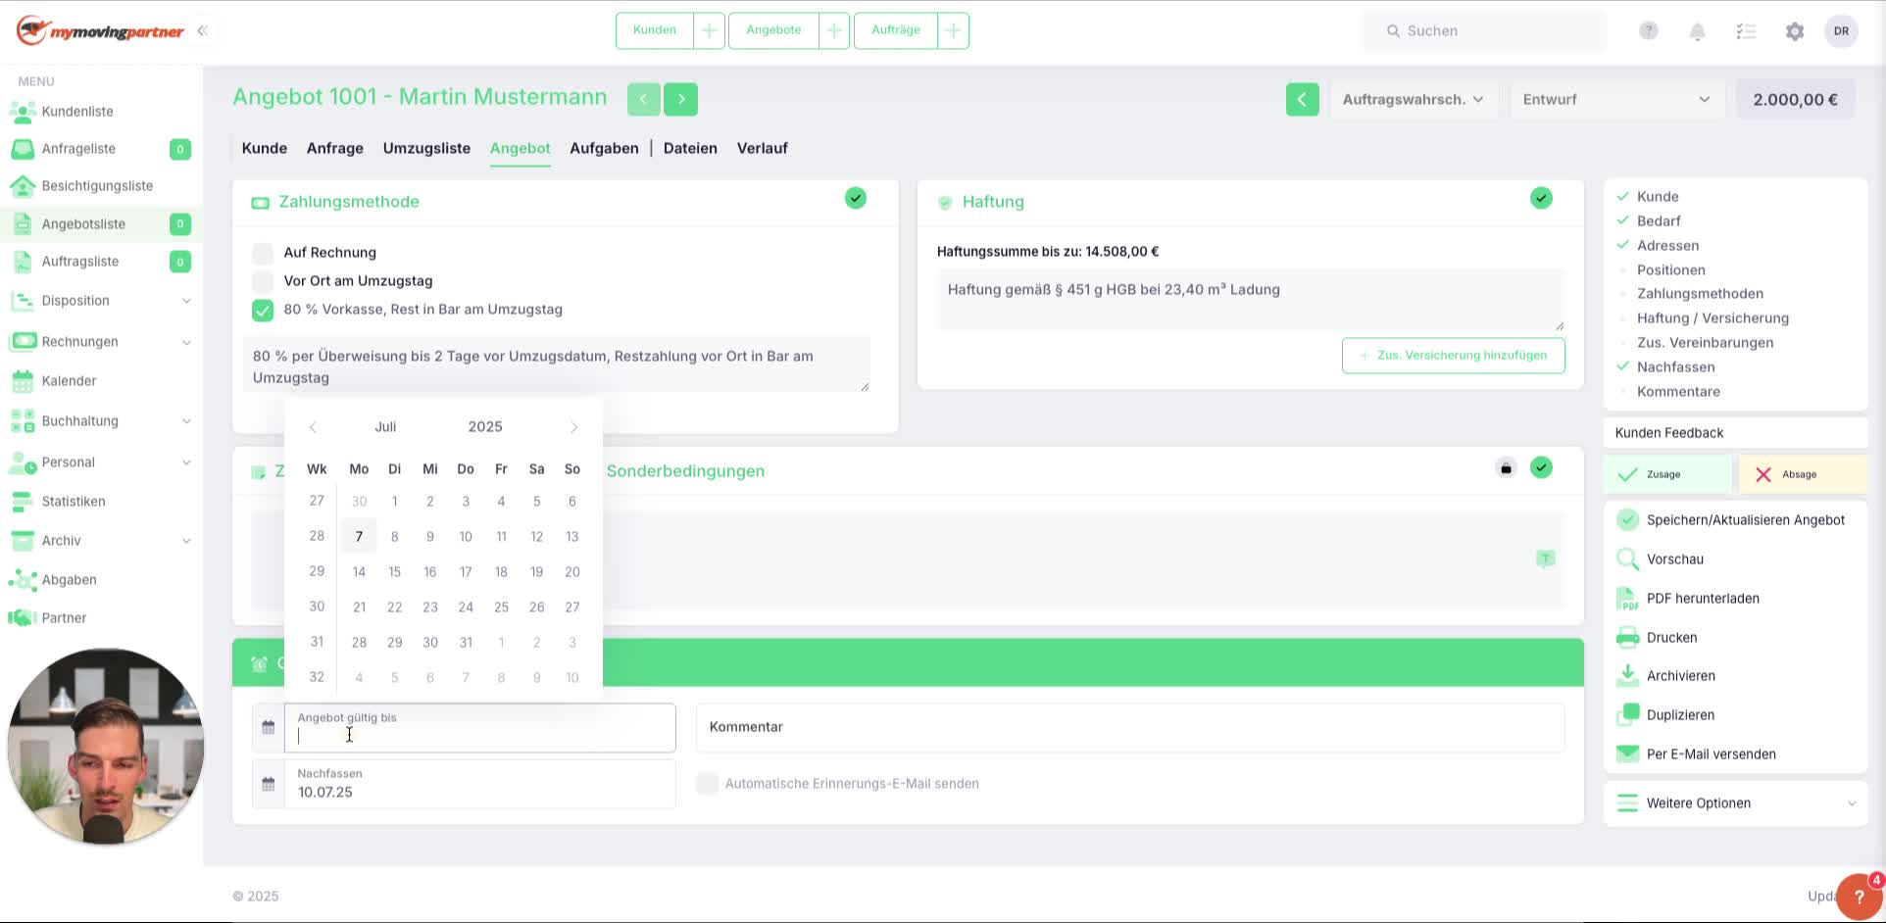This screenshot has height=923, width=1886.
Task: Go to the previous month in the calendar
Action: [x=313, y=427]
